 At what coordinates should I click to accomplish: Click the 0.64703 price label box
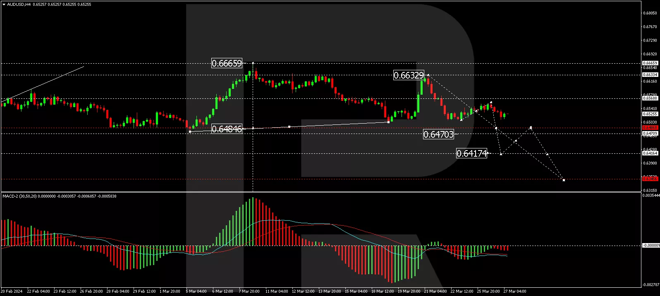[x=438, y=134]
